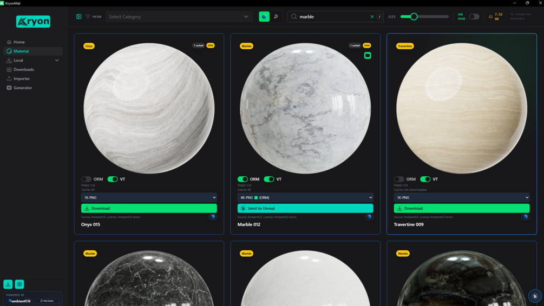The height and width of the screenshot is (306, 544).
Task: Click the AmbientCG logo in Powered By box
Action: pyautogui.click(x=19, y=301)
